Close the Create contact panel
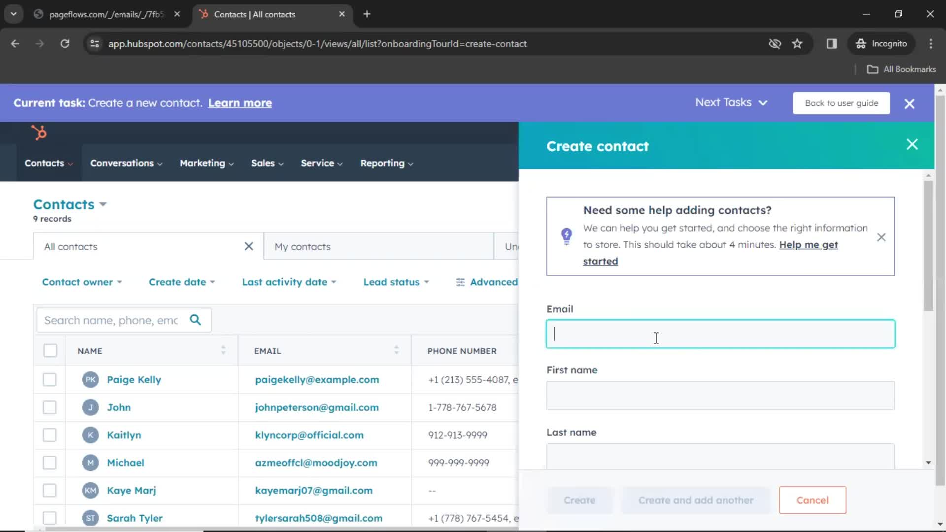Image resolution: width=946 pixels, height=532 pixels. point(912,144)
